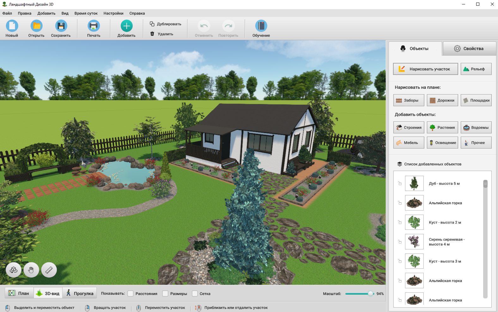498x312 pixels.
Task: Add objects from Прочее
Action: point(476,143)
